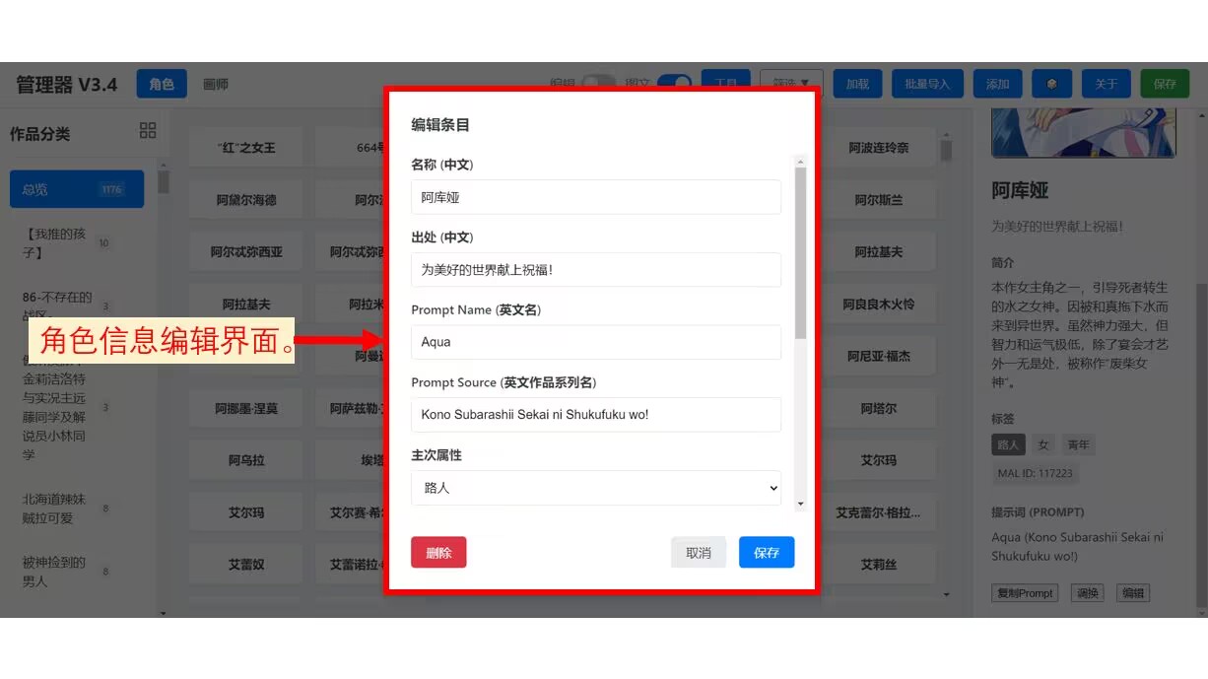Switch to the 画师 tab

(x=216, y=84)
